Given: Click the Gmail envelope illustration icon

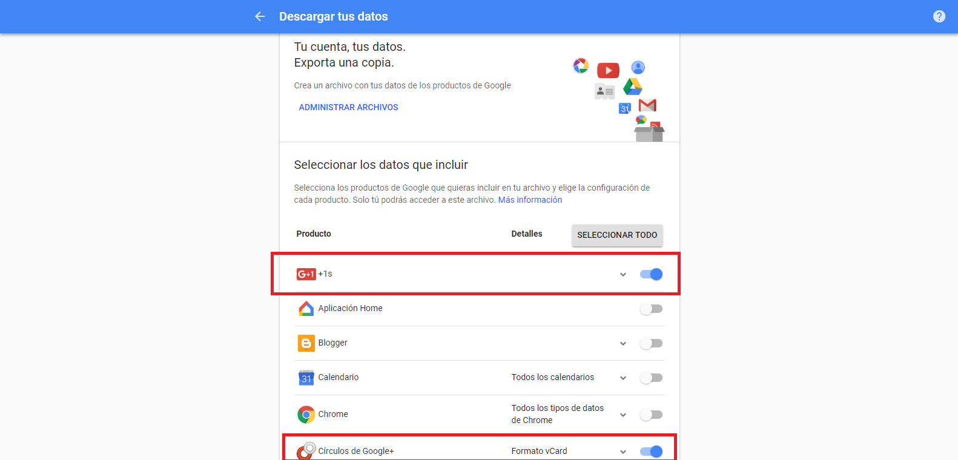Looking at the screenshot, I should point(647,105).
